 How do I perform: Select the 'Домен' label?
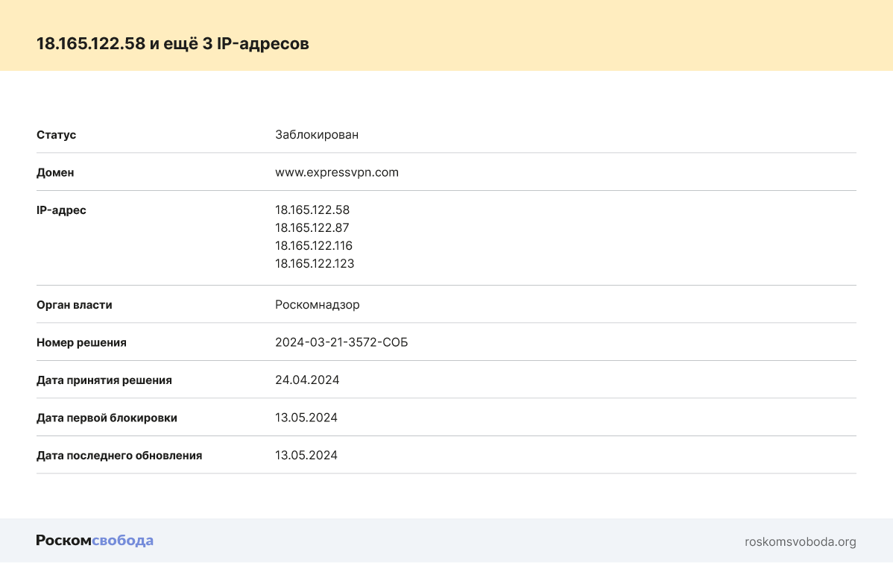click(x=55, y=173)
